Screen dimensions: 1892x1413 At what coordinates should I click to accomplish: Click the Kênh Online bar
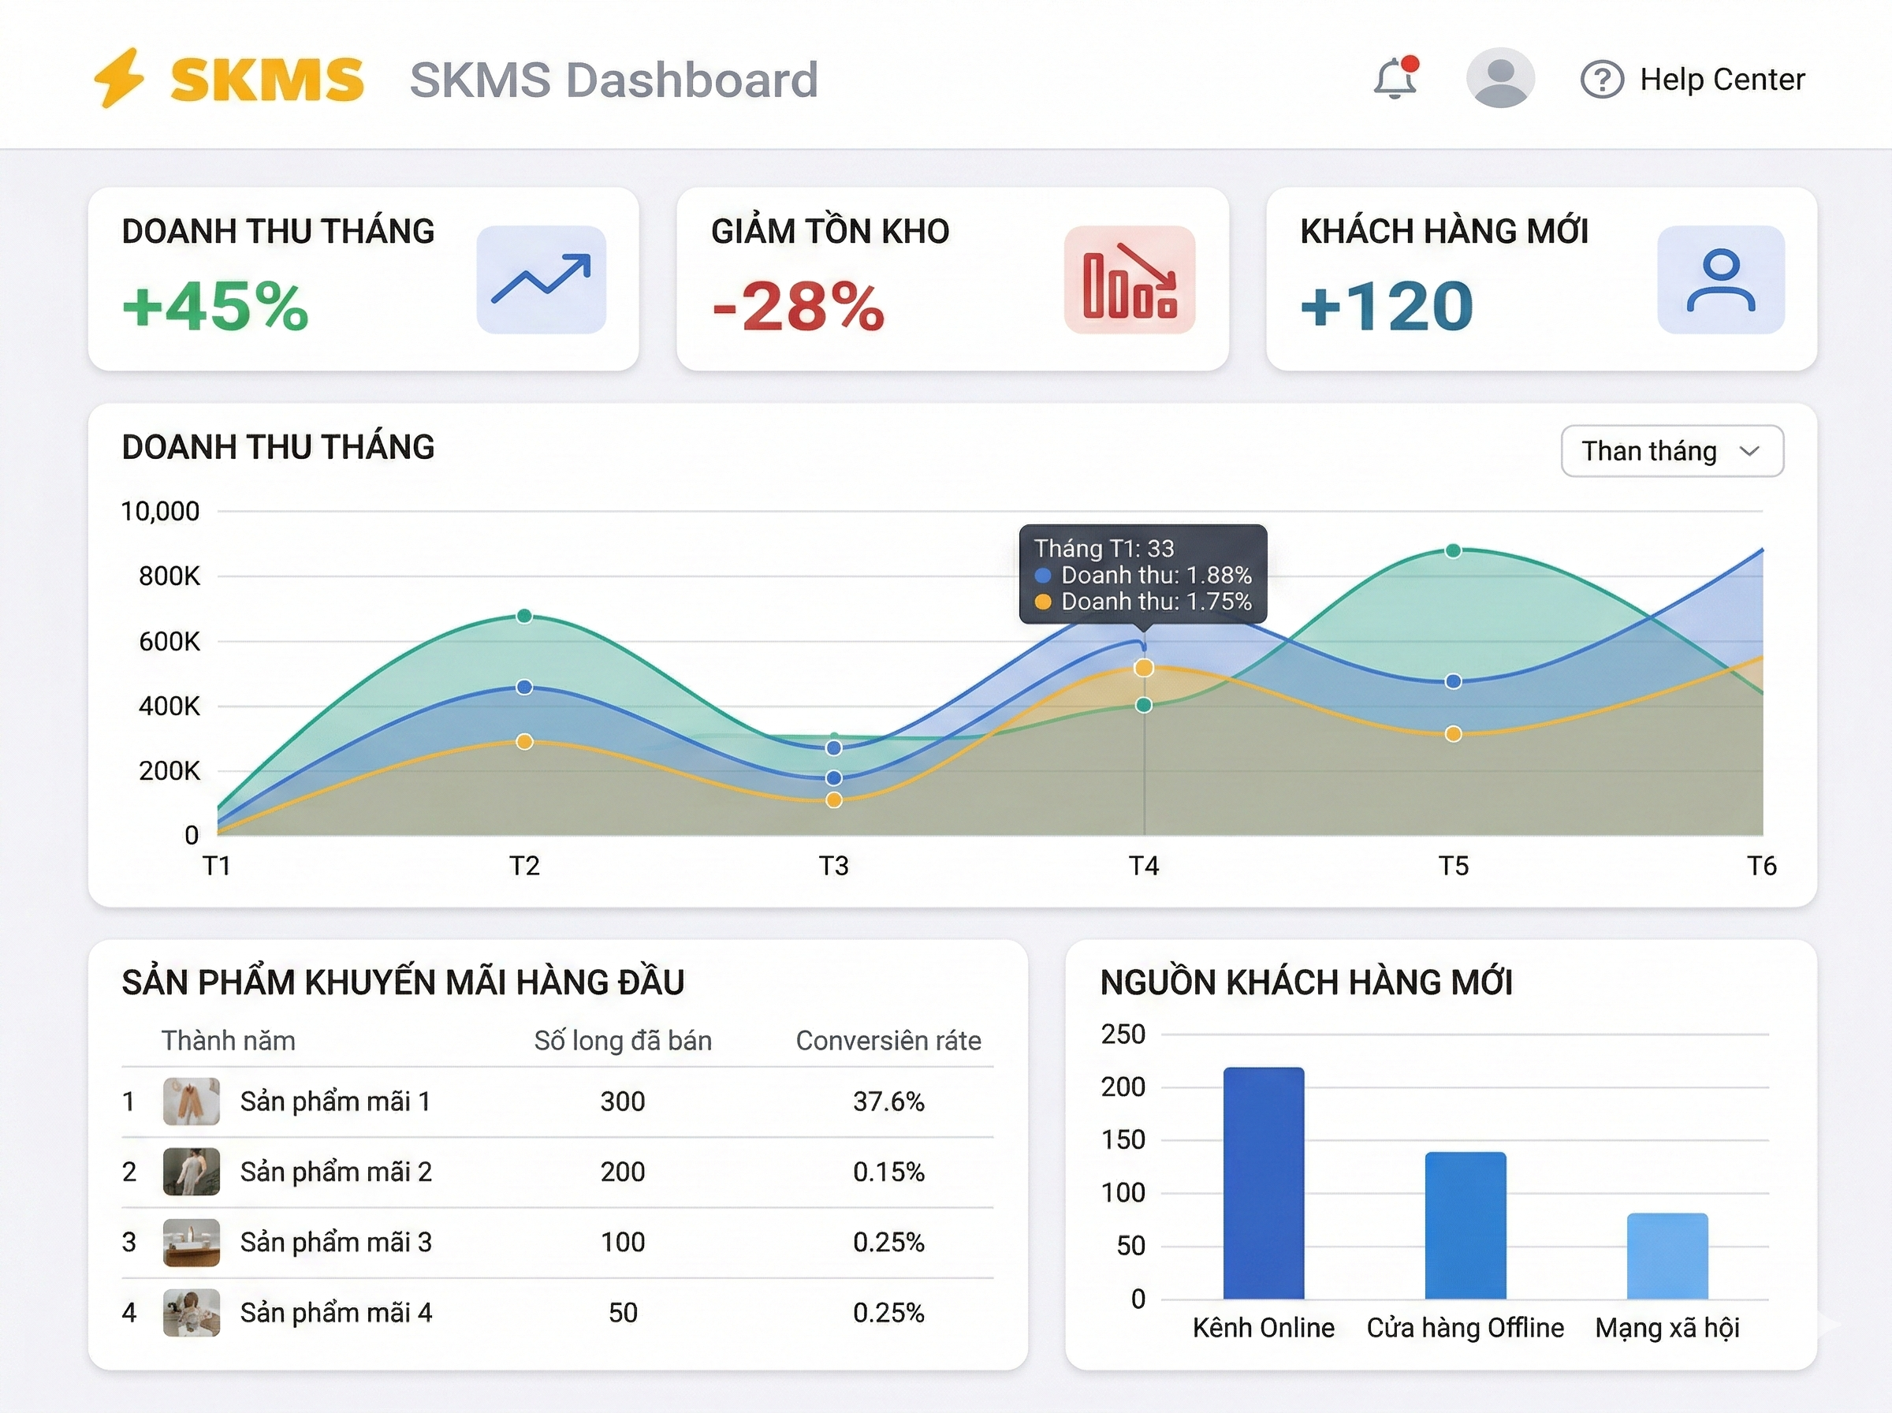click(1264, 1183)
